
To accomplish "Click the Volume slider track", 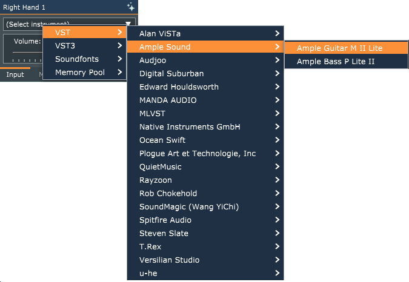I will pyautogui.click(x=27, y=53).
